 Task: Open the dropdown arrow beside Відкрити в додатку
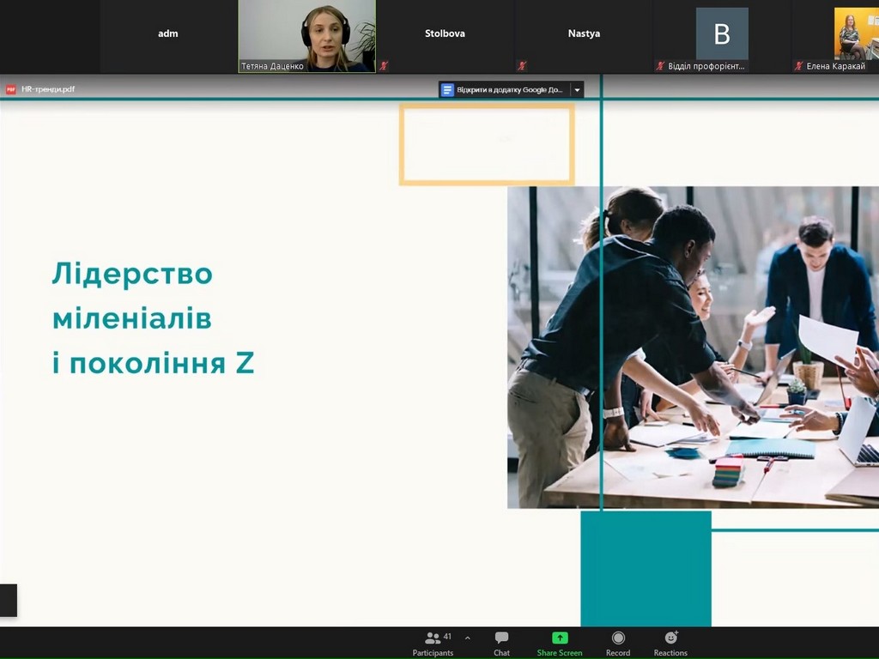[x=577, y=89]
